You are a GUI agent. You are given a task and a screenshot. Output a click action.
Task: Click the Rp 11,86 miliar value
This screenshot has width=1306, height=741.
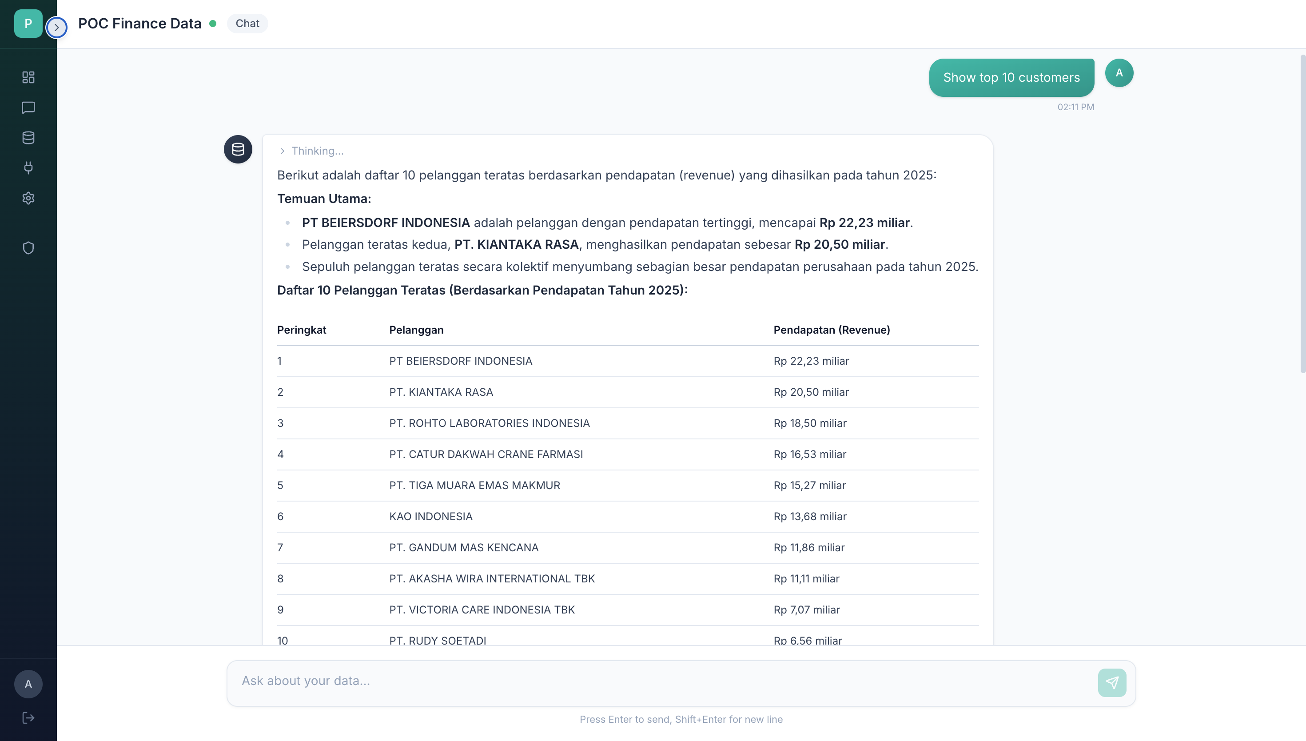click(x=809, y=548)
